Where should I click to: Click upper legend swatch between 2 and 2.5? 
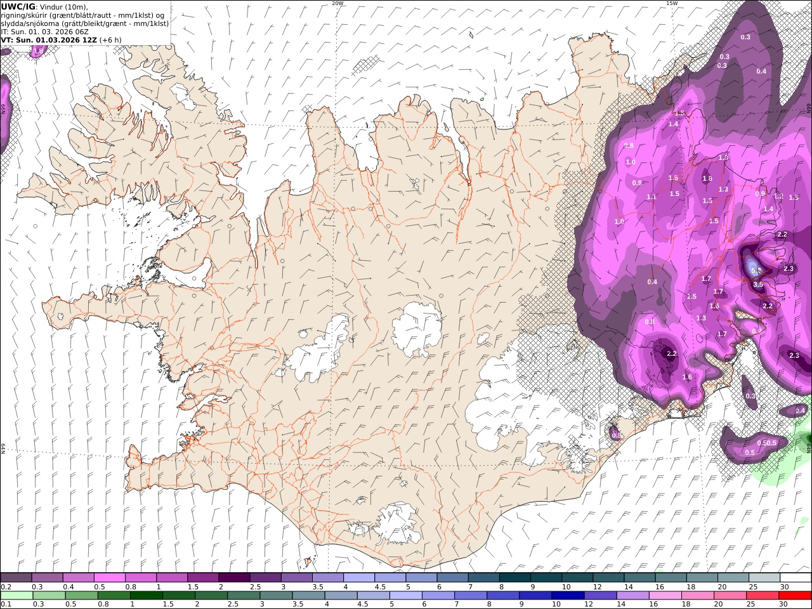pyautogui.click(x=234, y=577)
